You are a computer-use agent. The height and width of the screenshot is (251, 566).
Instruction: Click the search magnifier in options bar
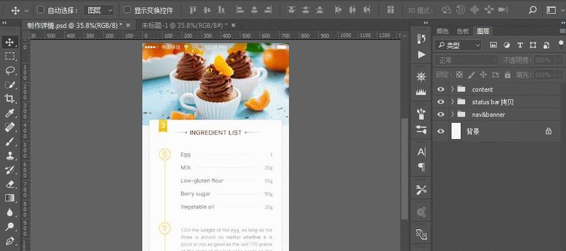532,10
